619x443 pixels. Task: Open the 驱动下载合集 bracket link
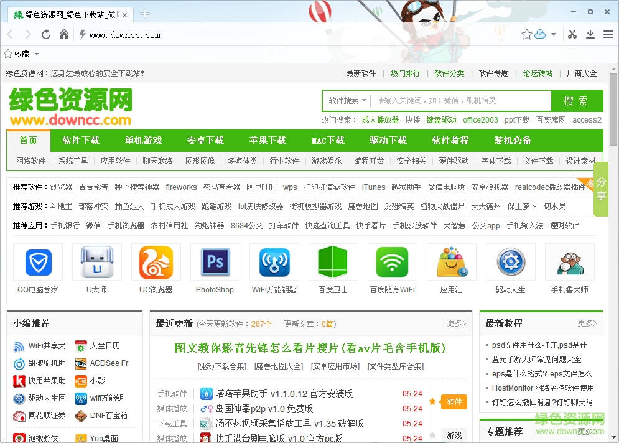[x=222, y=366]
